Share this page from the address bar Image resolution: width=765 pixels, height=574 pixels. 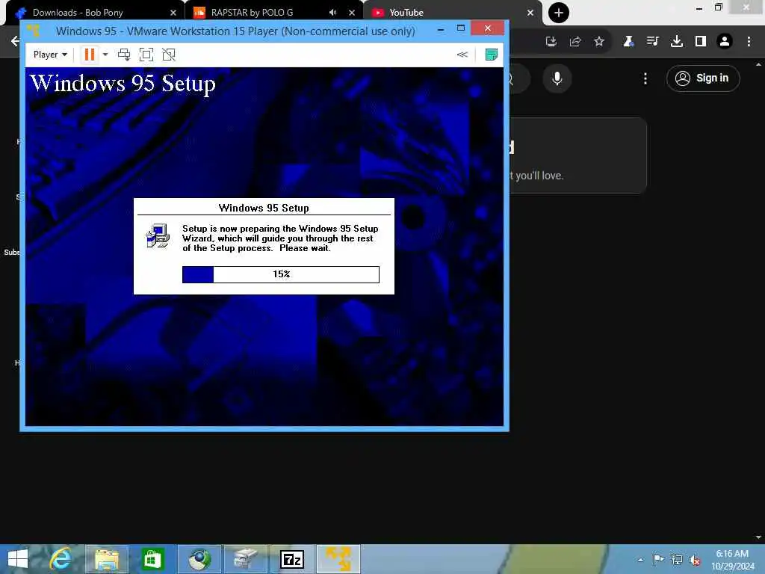(575, 42)
